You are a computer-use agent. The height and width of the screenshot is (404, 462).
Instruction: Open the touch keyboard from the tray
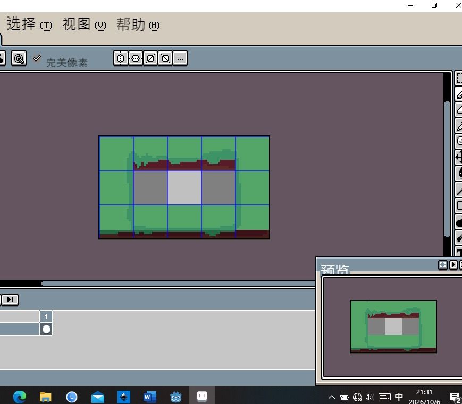pos(384,397)
